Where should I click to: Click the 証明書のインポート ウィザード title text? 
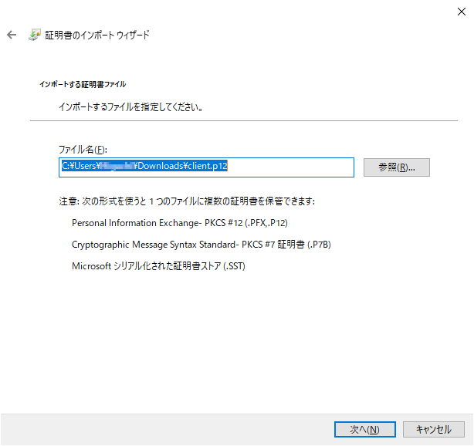pyautogui.click(x=97, y=35)
